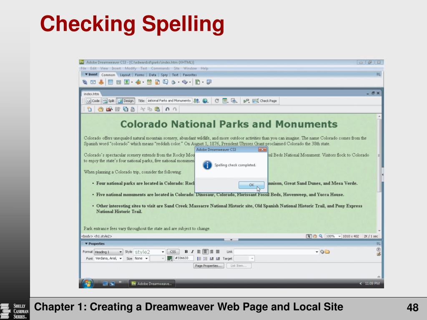Click the CSS button in Properties
Viewport: 427px width, 320px height.
coord(173,252)
